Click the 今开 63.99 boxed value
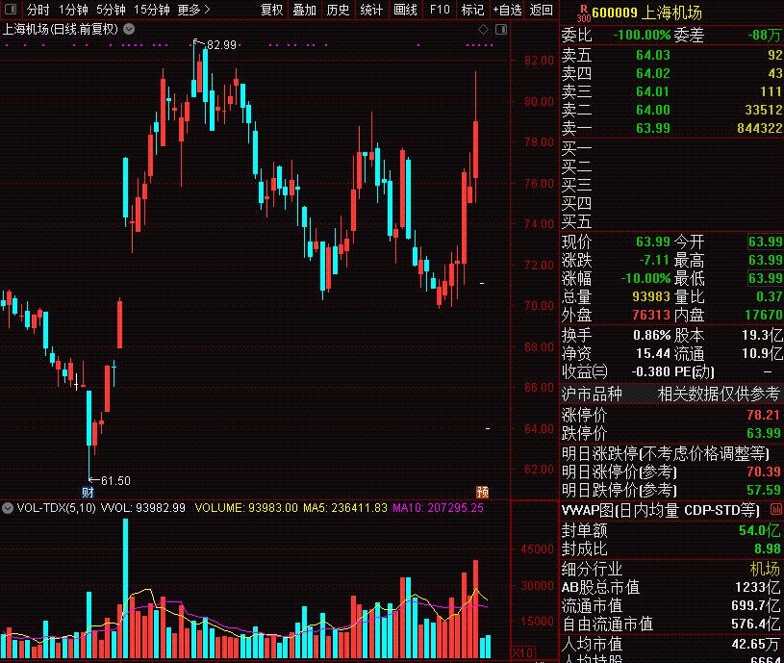The width and height of the screenshot is (784, 663). (765, 242)
